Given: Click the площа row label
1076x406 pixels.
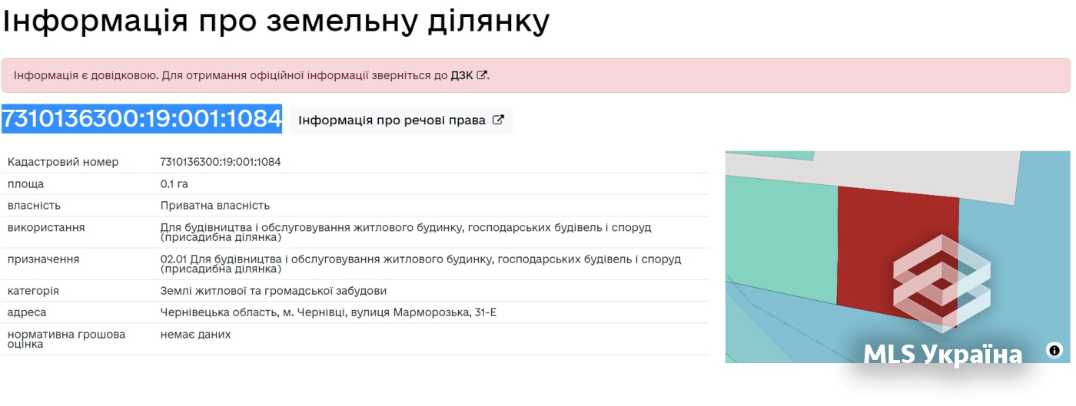Looking at the screenshot, I should pos(25,184).
